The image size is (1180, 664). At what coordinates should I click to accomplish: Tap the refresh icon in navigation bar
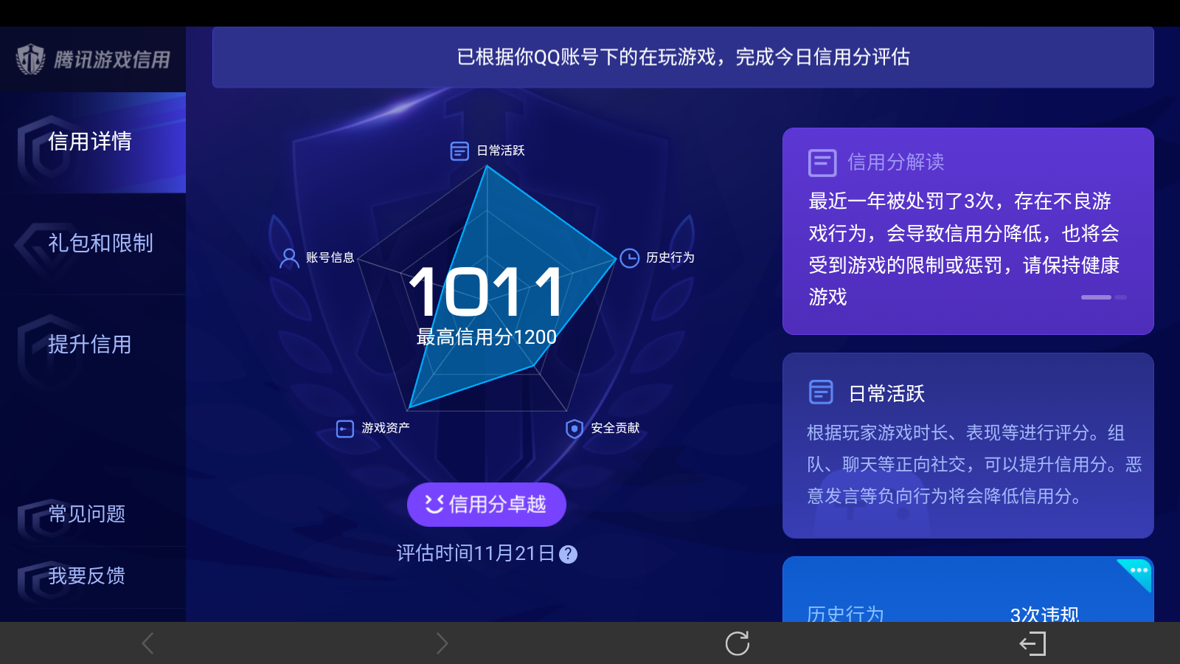pyautogui.click(x=737, y=643)
